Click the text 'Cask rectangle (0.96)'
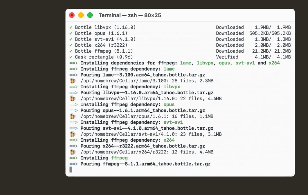The height and width of the screenshot is (195, 308). pyautogui.click(x=104, y=57)
